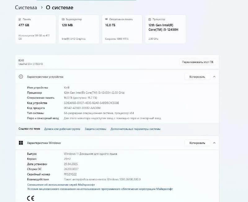Select Пакет интерфейса компонентов Windows value
This screenshot has width=248, height=202.
102,179
